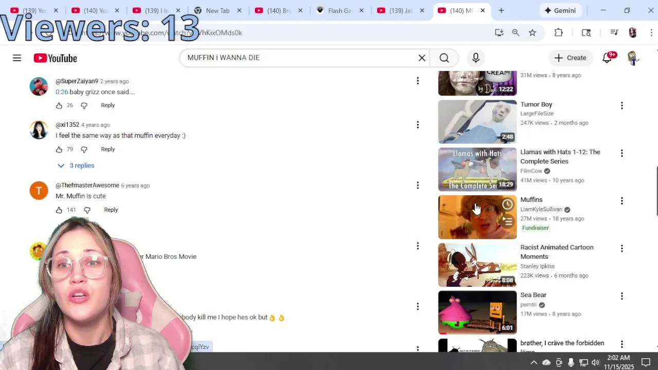658x370 pixels.
Task: Open the Gemini button in Chrome
Action: [x=560, y=10]
